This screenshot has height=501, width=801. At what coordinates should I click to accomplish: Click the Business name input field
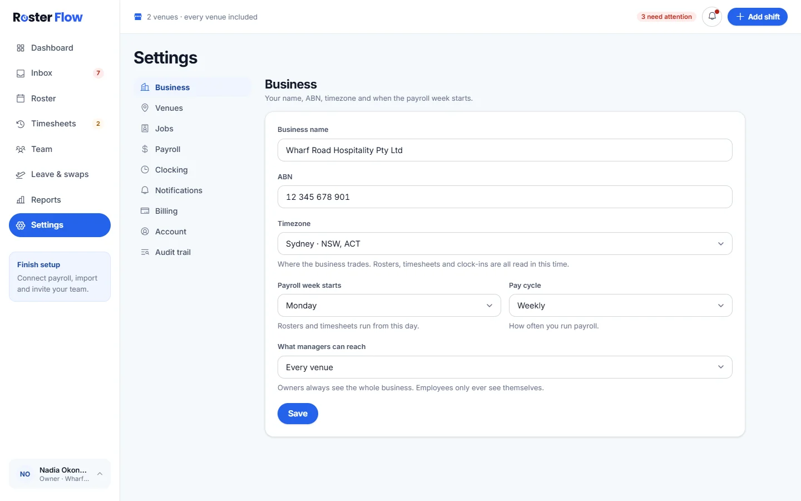point(505,150)
